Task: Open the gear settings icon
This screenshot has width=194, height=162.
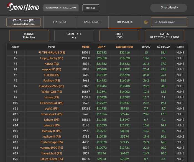Action: click(x=146, y=22)
